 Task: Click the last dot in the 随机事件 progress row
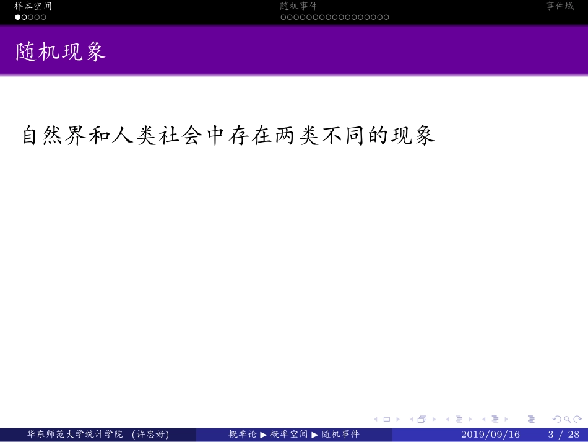pyautogui.click(x=387, y=17)
